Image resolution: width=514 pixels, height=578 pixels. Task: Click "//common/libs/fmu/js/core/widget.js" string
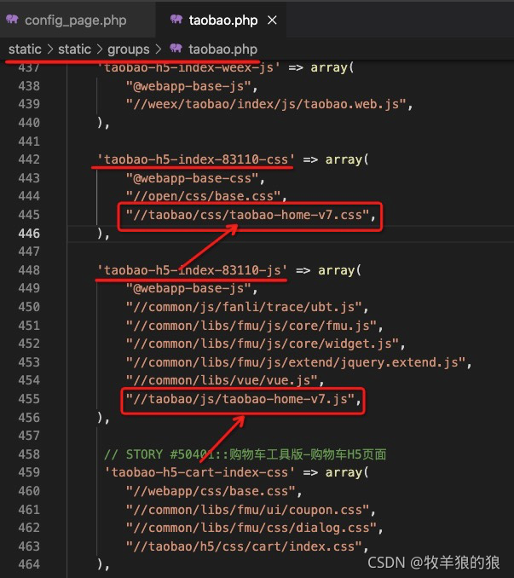pos(262,344)
